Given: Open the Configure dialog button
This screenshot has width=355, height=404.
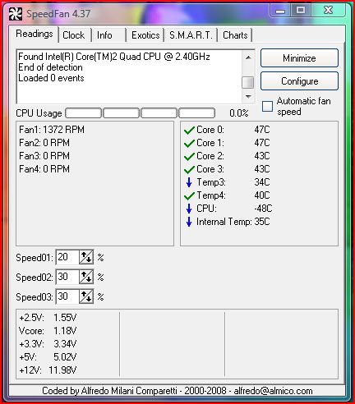Looking at the screenshot, I should tap(299, 81).
